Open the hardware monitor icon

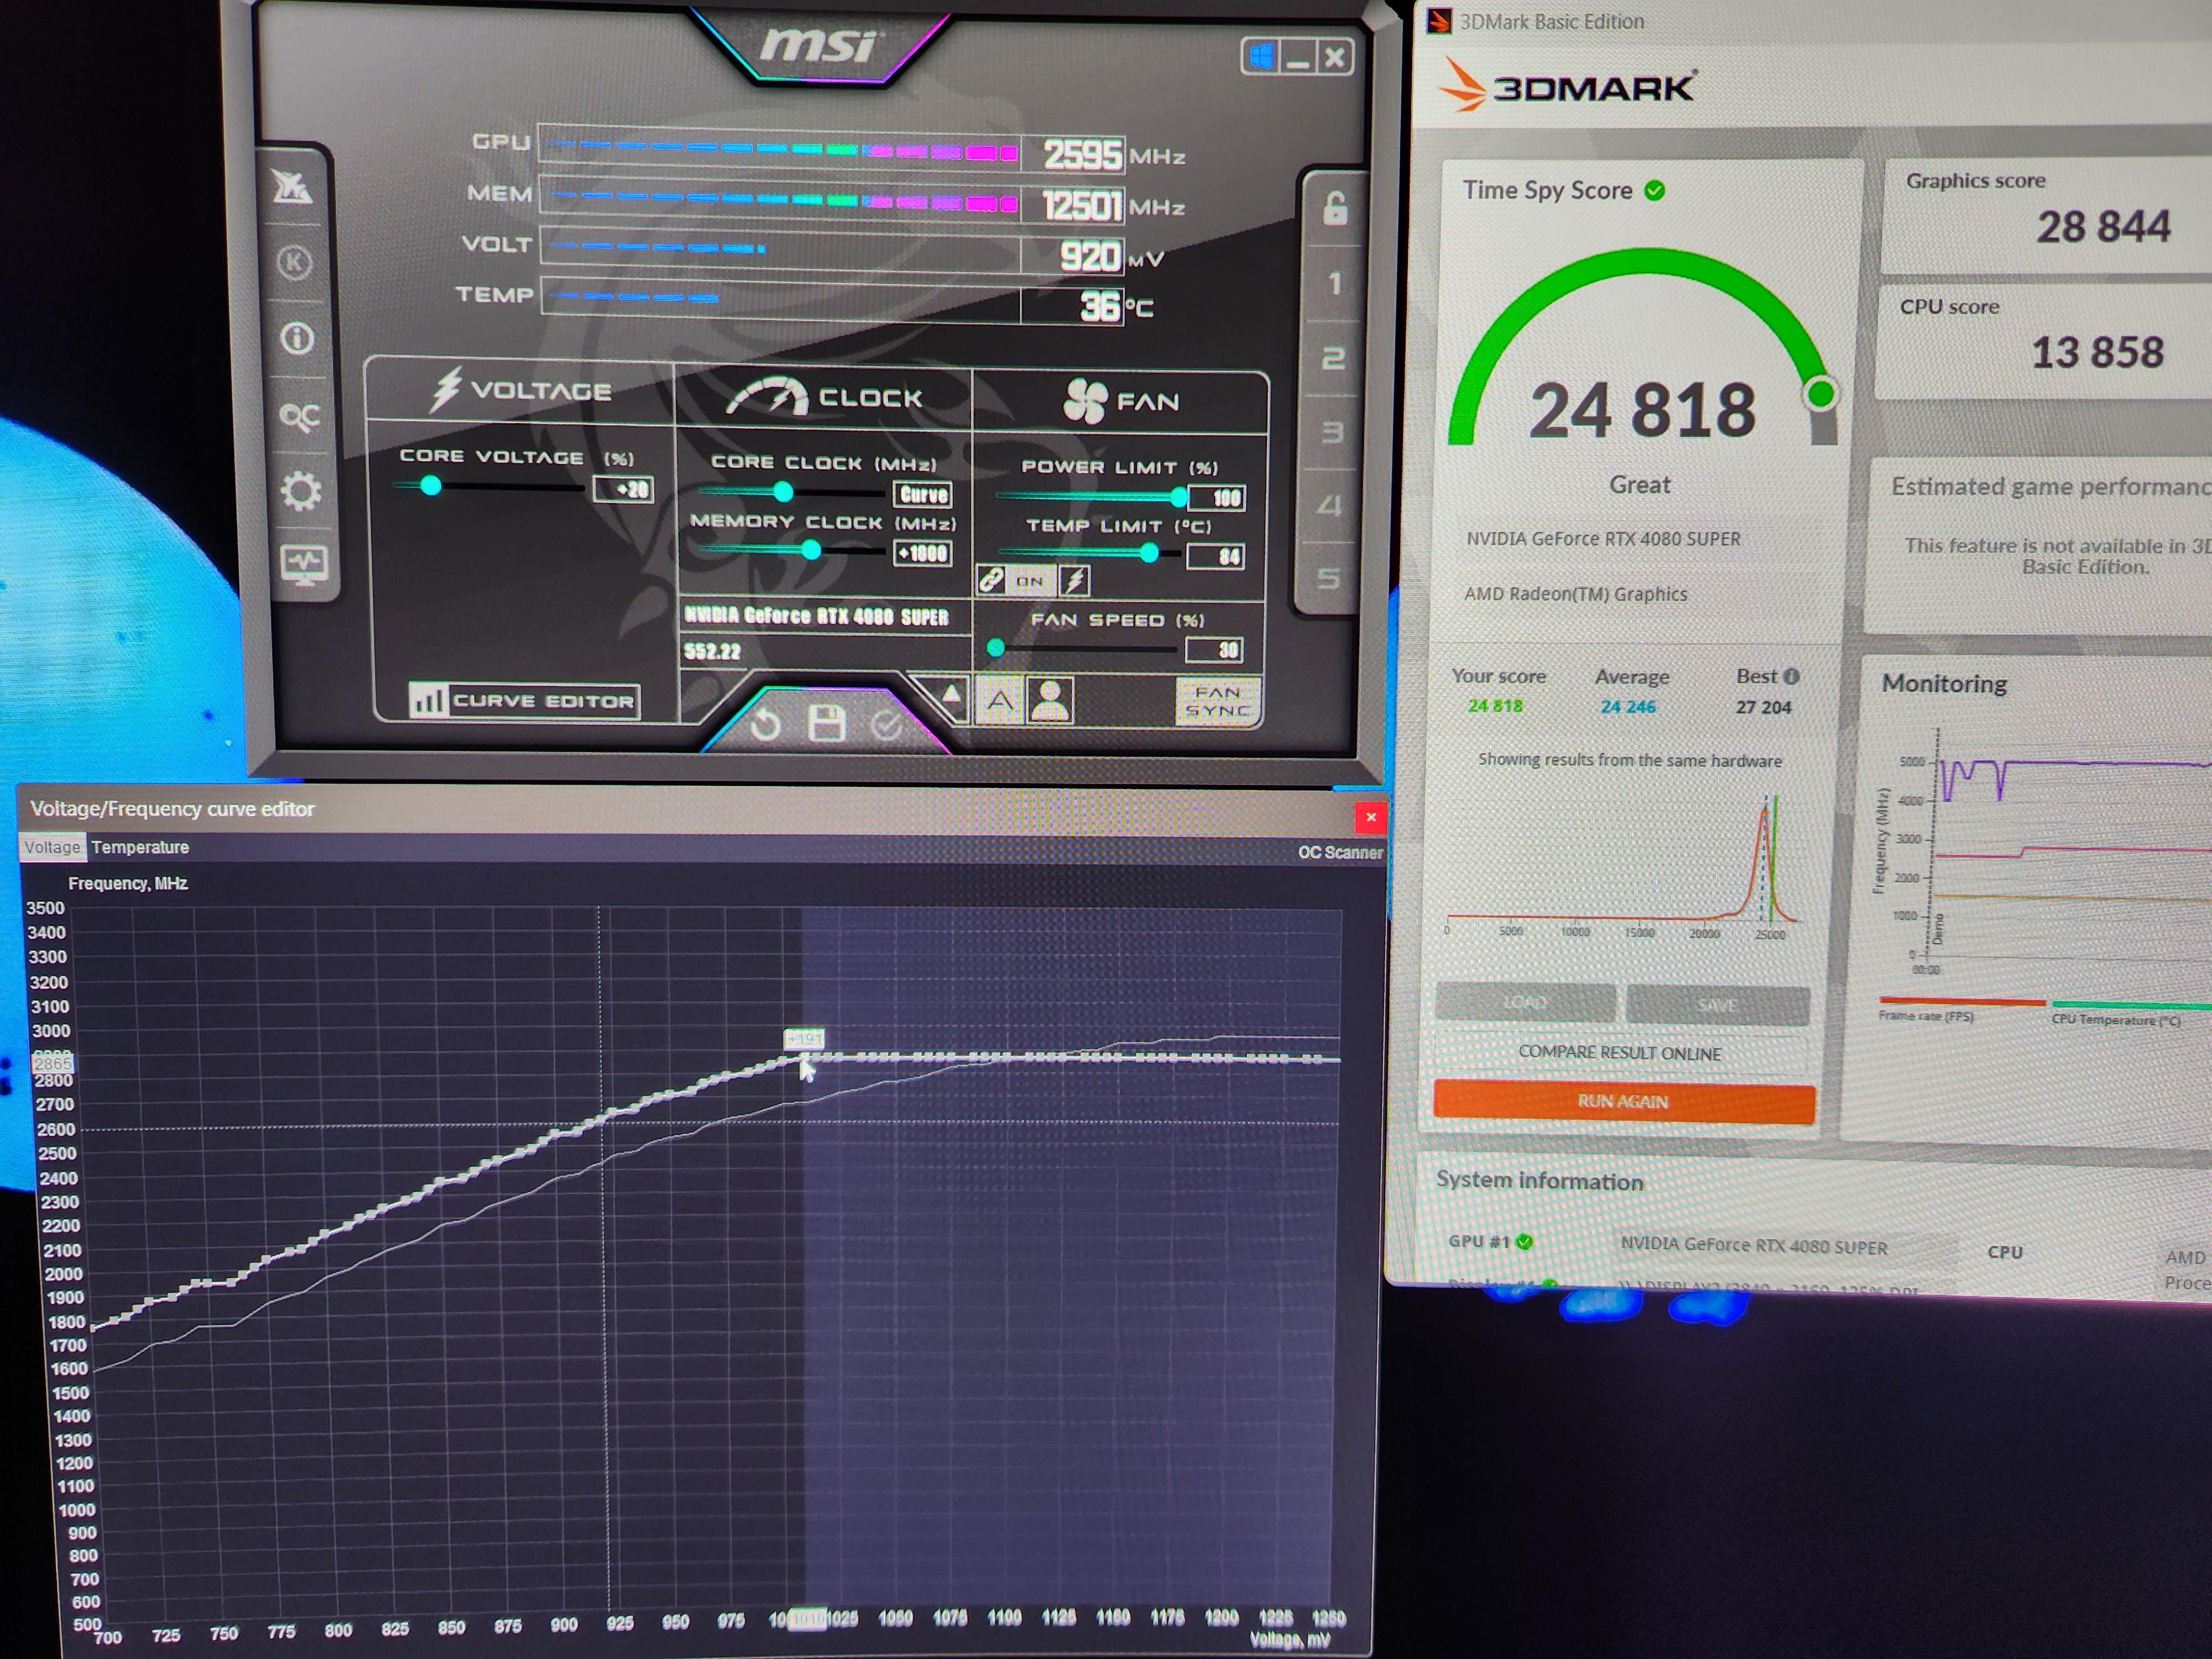pos(303,565)
